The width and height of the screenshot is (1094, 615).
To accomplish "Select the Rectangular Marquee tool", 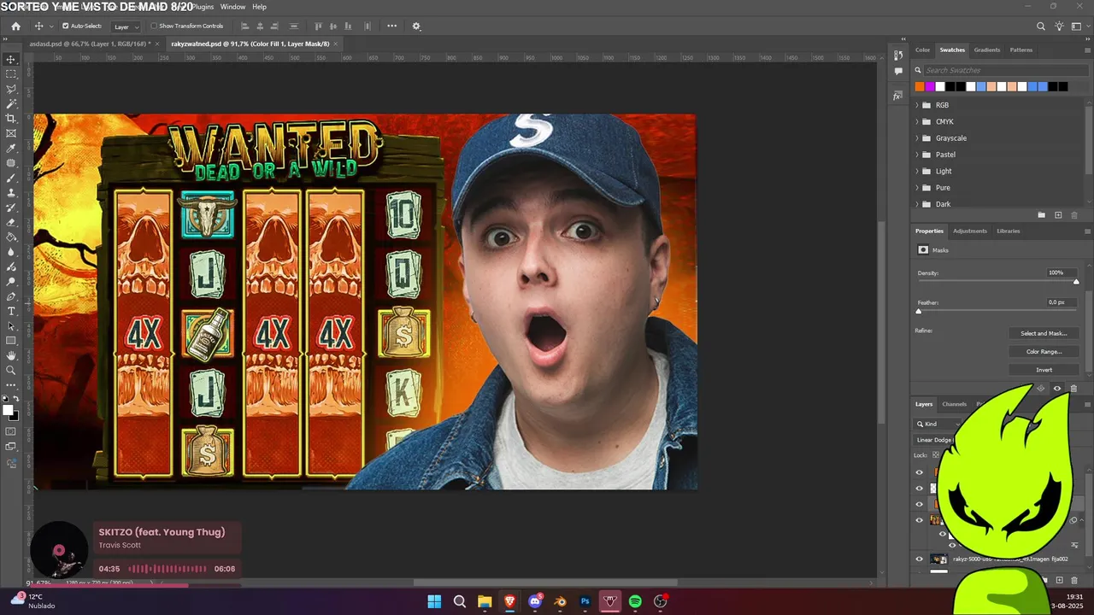I will [x=11, y=74].
